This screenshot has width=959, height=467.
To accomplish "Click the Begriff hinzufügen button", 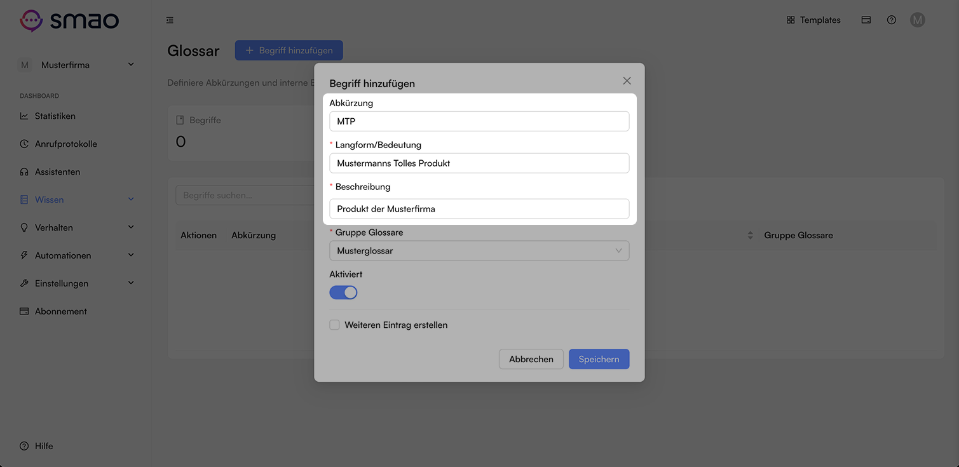I will [x=289, y=50].
